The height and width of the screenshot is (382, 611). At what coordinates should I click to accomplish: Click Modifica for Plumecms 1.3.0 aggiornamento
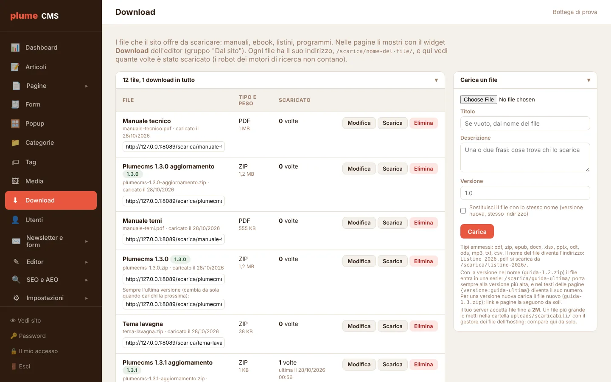coord(359,169)
